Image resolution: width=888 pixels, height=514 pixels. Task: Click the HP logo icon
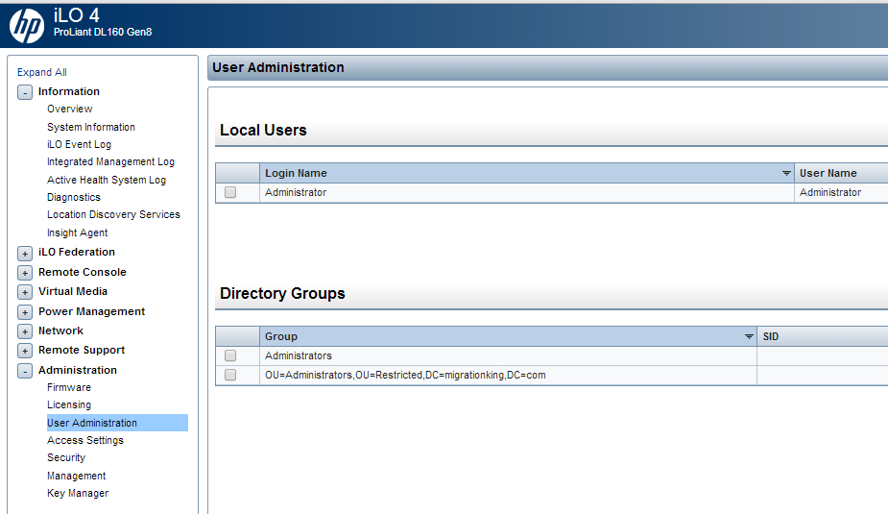click(x=27, y=26)
